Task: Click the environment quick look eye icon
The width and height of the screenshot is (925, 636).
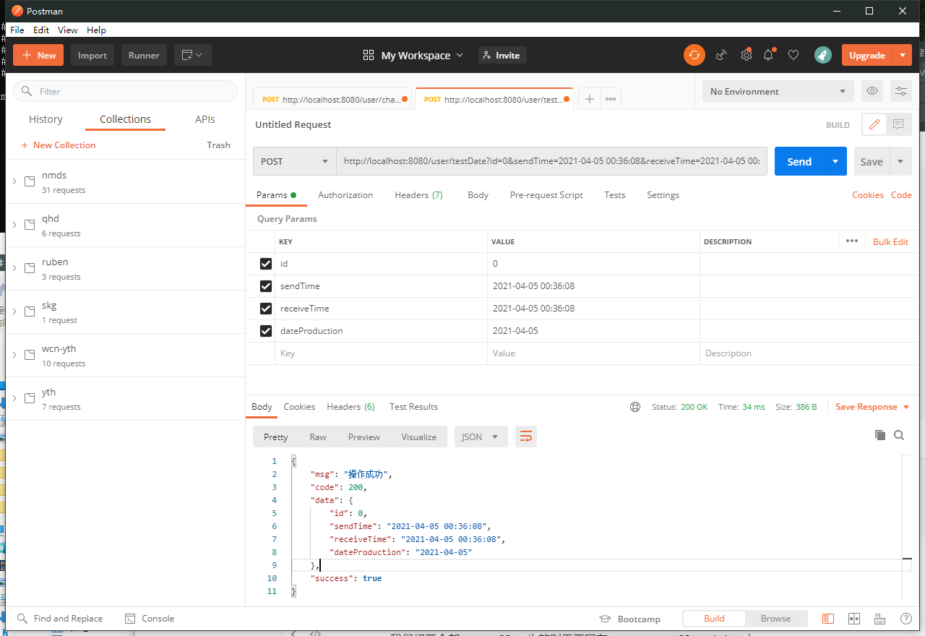Action: [x=873, y=91]
